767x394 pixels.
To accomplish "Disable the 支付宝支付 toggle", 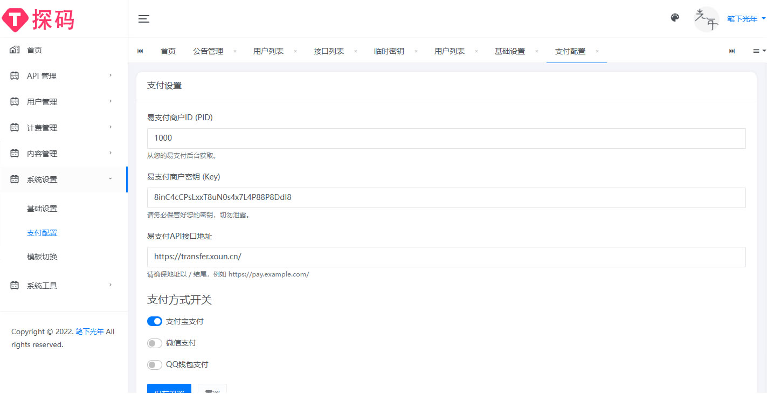I will (x=155, y=321).
